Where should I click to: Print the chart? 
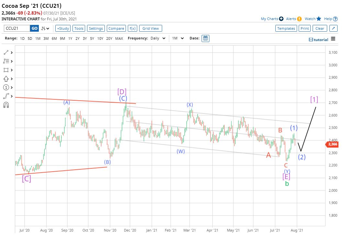click(x=305, y=28)
